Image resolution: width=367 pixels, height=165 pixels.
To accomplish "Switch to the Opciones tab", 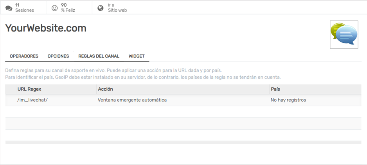I will (58, 56).
